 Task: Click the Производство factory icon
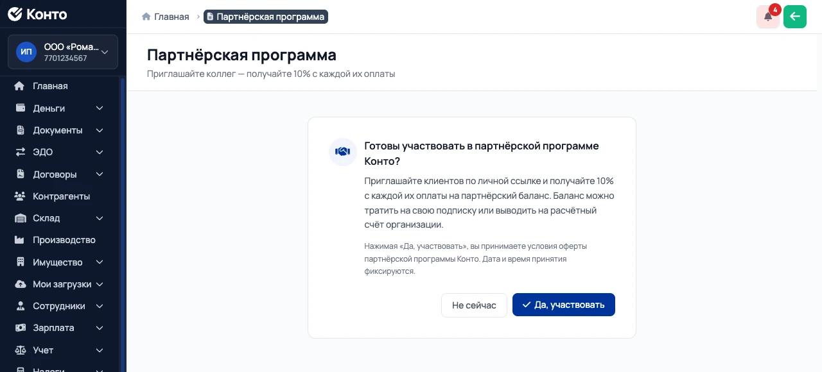20,240
